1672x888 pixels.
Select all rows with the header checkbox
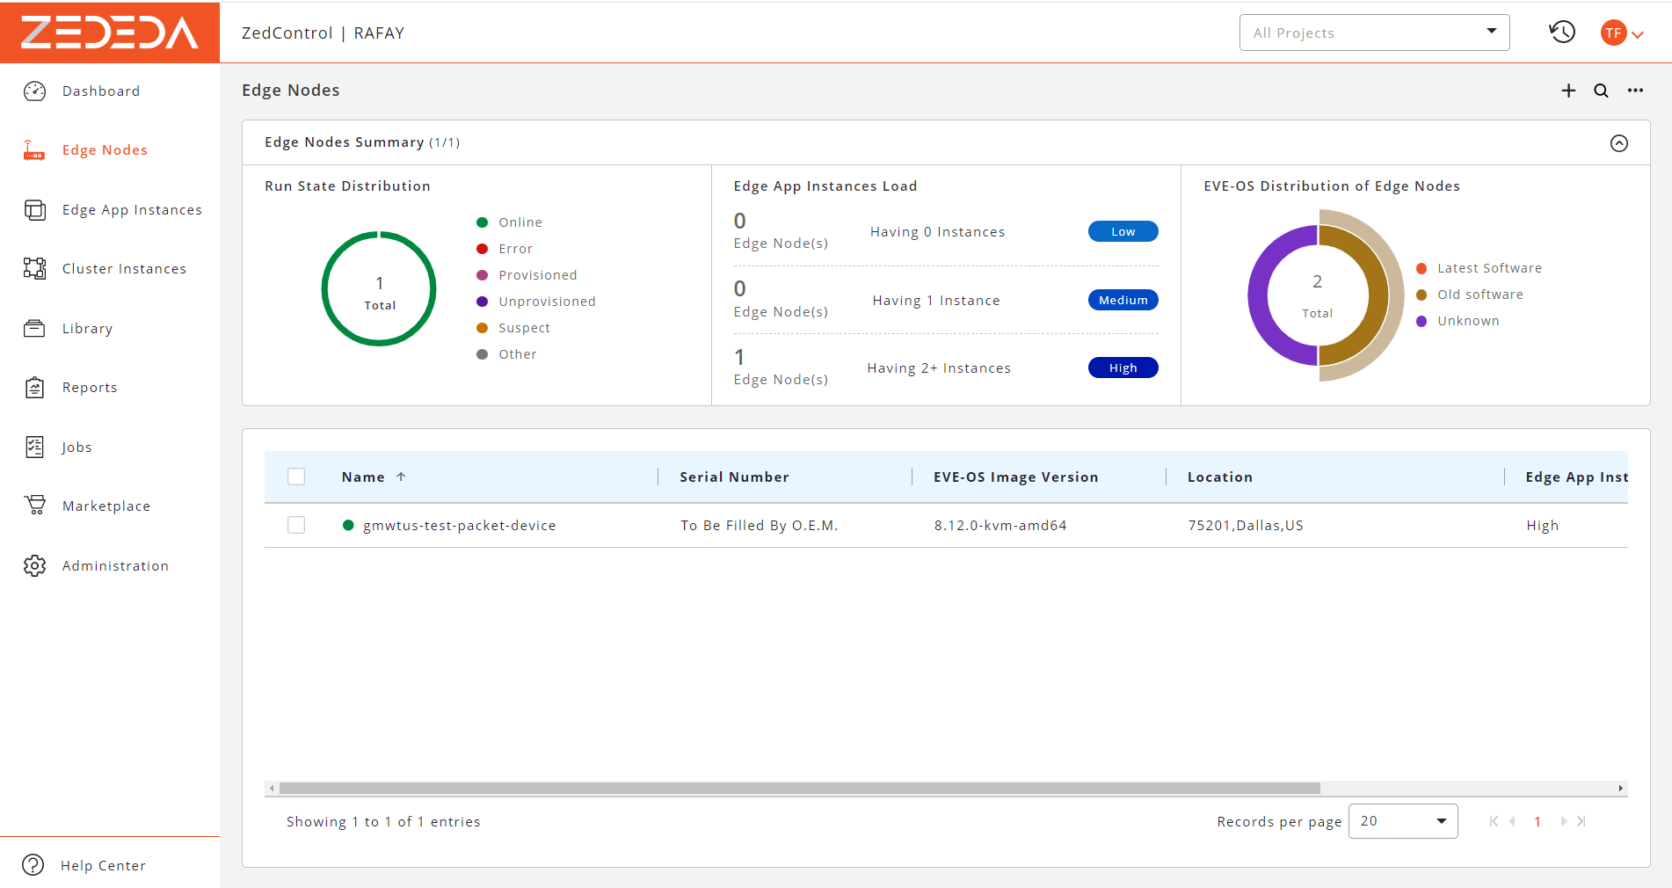(x=296, y=477)
